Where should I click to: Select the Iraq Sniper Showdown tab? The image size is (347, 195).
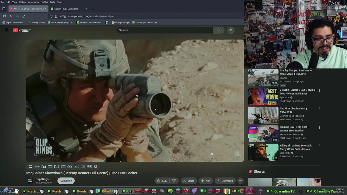(28, 9)
